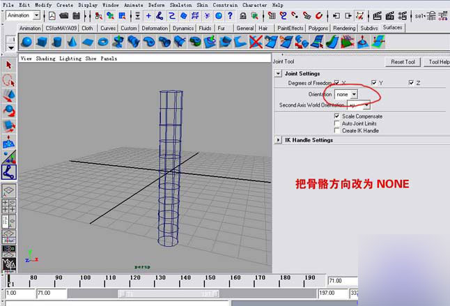Uncheck Scale Compensate option
The height and width of the screenshot is (306, 450).
(337, 116)
